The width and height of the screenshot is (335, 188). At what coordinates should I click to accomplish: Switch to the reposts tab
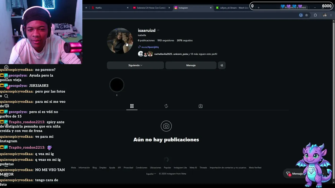coord(166,106)
